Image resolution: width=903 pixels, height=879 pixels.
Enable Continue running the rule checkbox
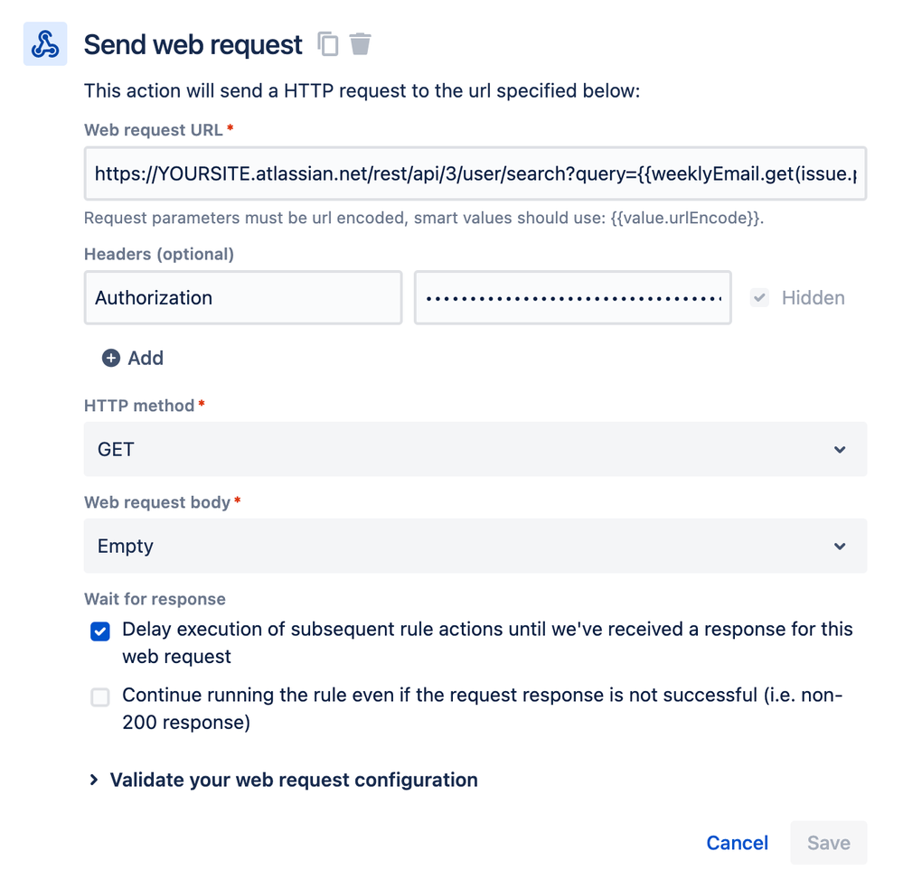100,697
